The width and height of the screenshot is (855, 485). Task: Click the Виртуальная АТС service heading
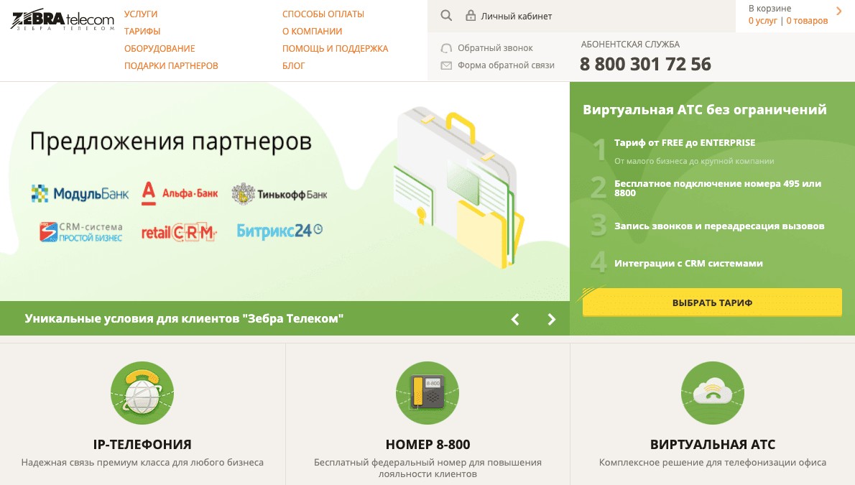[713, 445]
